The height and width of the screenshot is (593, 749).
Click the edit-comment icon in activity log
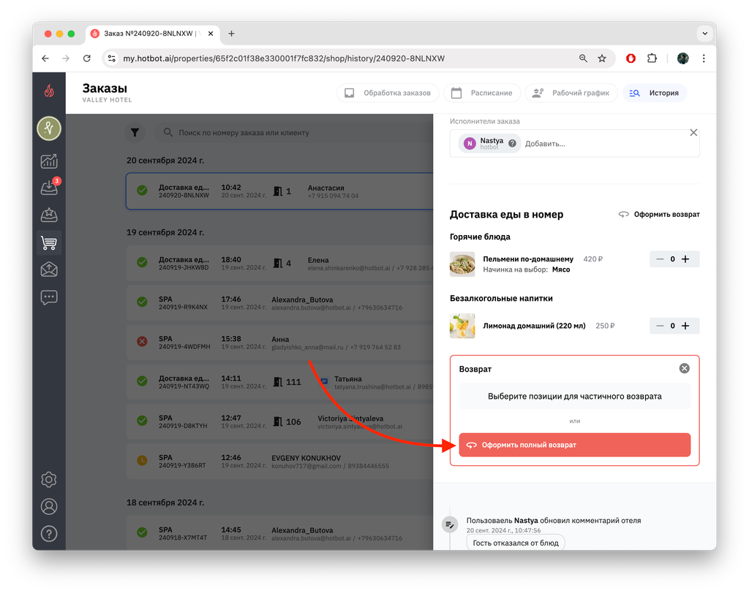pos(450,525)
